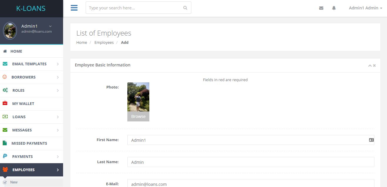
Task: Close the Employee Basic Information panel
Action: (374, 66)
